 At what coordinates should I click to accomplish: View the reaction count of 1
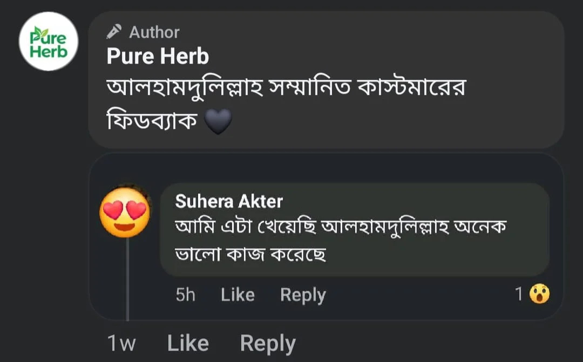click(x=519, y=294)
